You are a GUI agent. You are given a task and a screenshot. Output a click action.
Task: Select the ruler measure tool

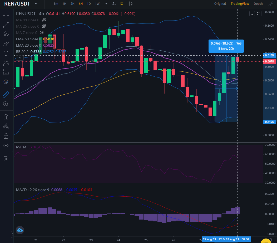click(6, 95)
